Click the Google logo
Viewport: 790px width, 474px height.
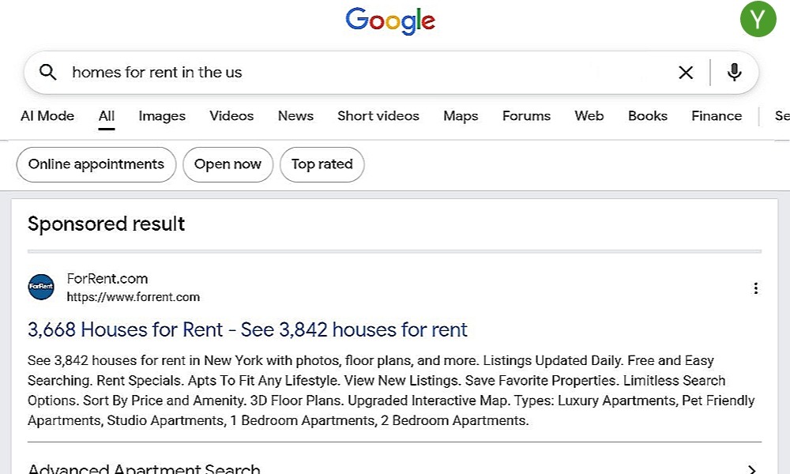click(390, 21)
